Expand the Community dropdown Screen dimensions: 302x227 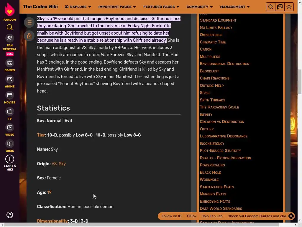click(x=200, y=7)
